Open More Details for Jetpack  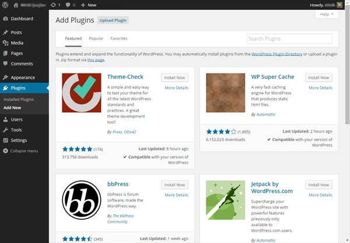click(320, 195)
